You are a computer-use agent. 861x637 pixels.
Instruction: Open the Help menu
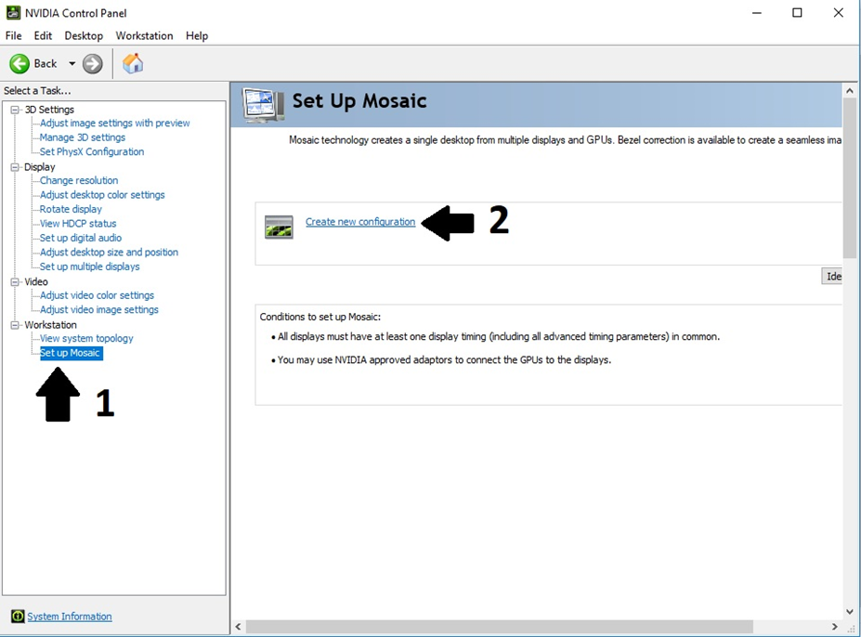pos(197,35)
